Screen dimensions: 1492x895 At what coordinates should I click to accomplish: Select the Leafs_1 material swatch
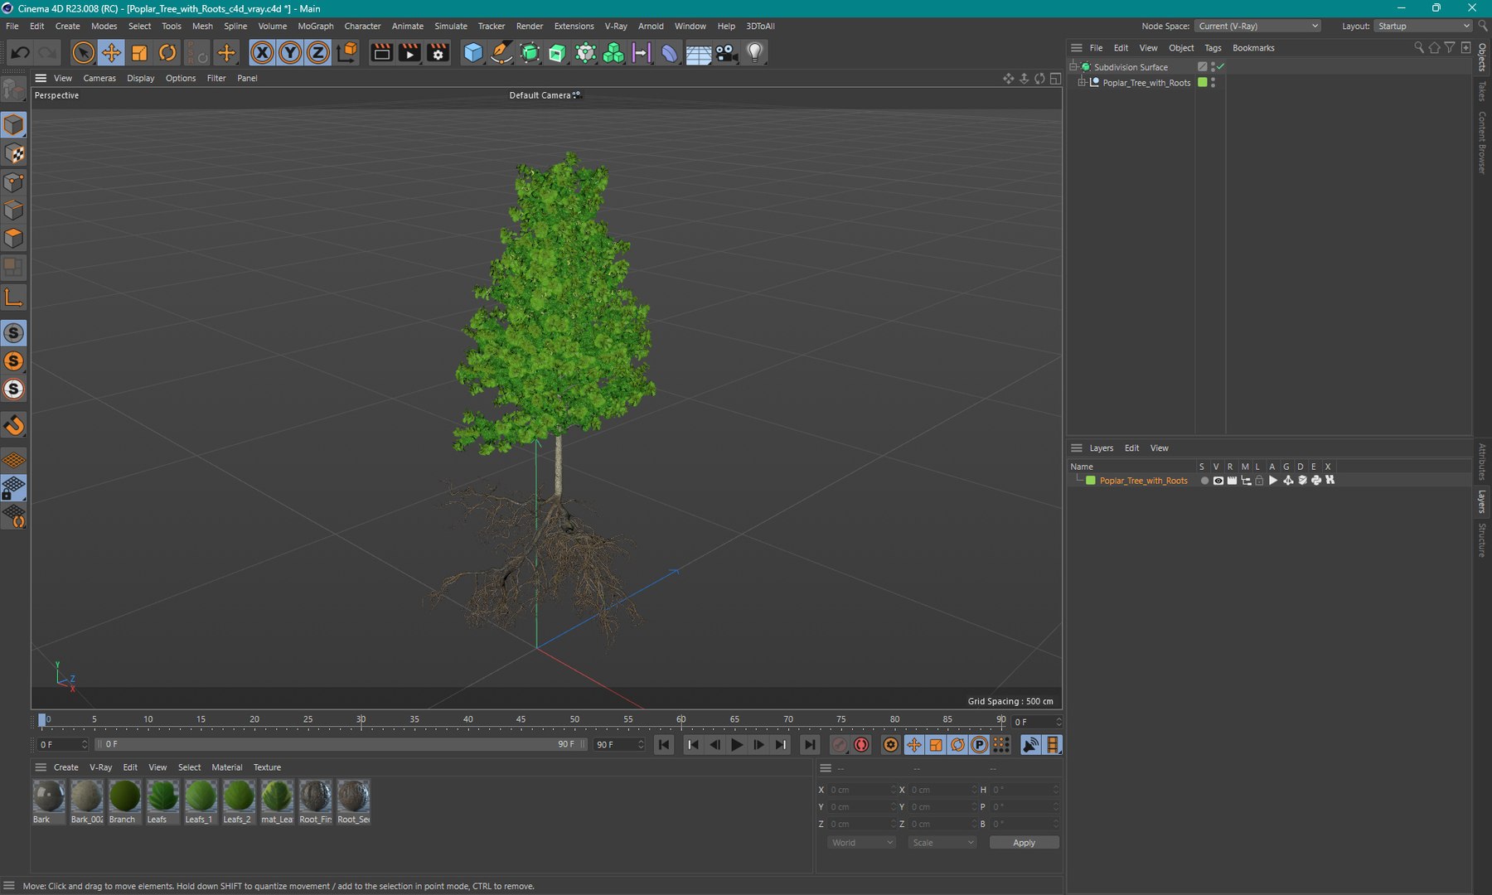[x=201, y=802]
